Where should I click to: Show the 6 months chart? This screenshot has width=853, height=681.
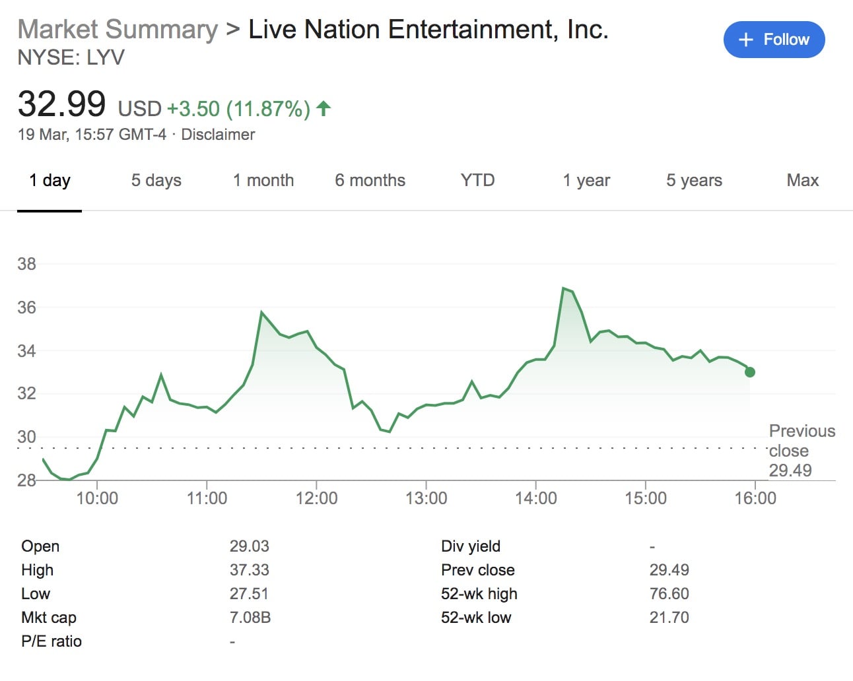pos(370,180)
